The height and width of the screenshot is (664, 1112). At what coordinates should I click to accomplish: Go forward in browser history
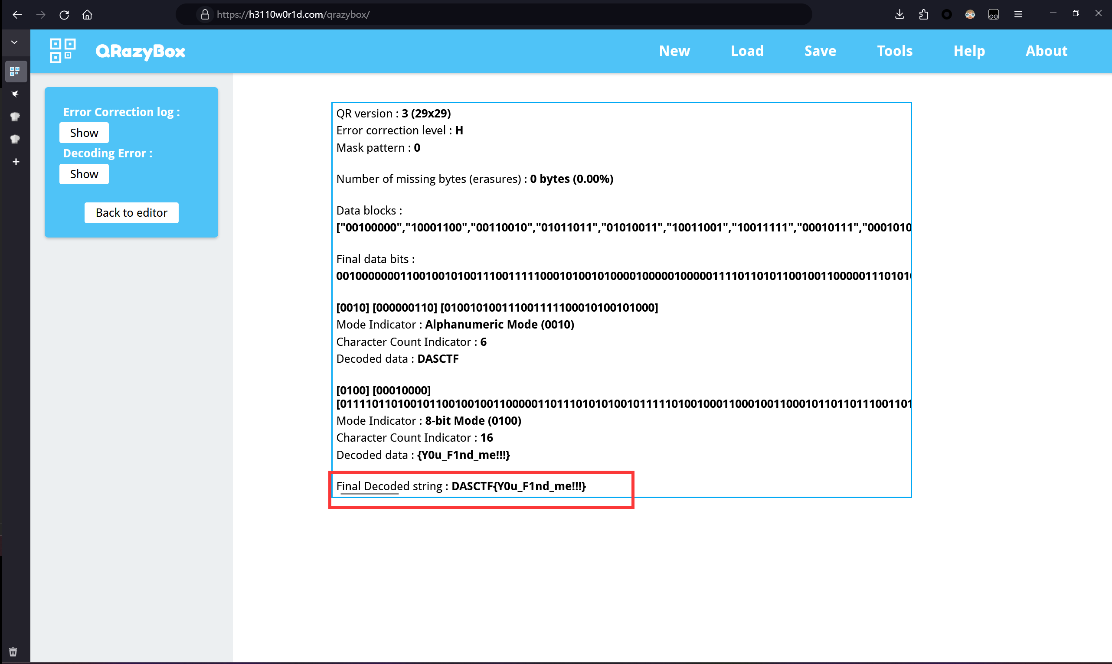coord(41,15)
